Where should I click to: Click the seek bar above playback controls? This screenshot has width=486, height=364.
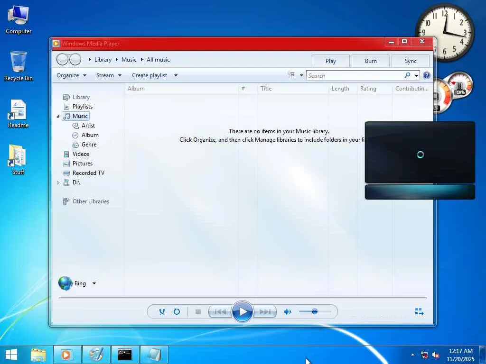click(243, 298)
